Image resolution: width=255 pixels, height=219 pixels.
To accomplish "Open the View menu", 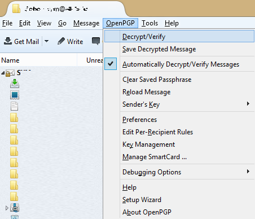I will click(44, 23).
